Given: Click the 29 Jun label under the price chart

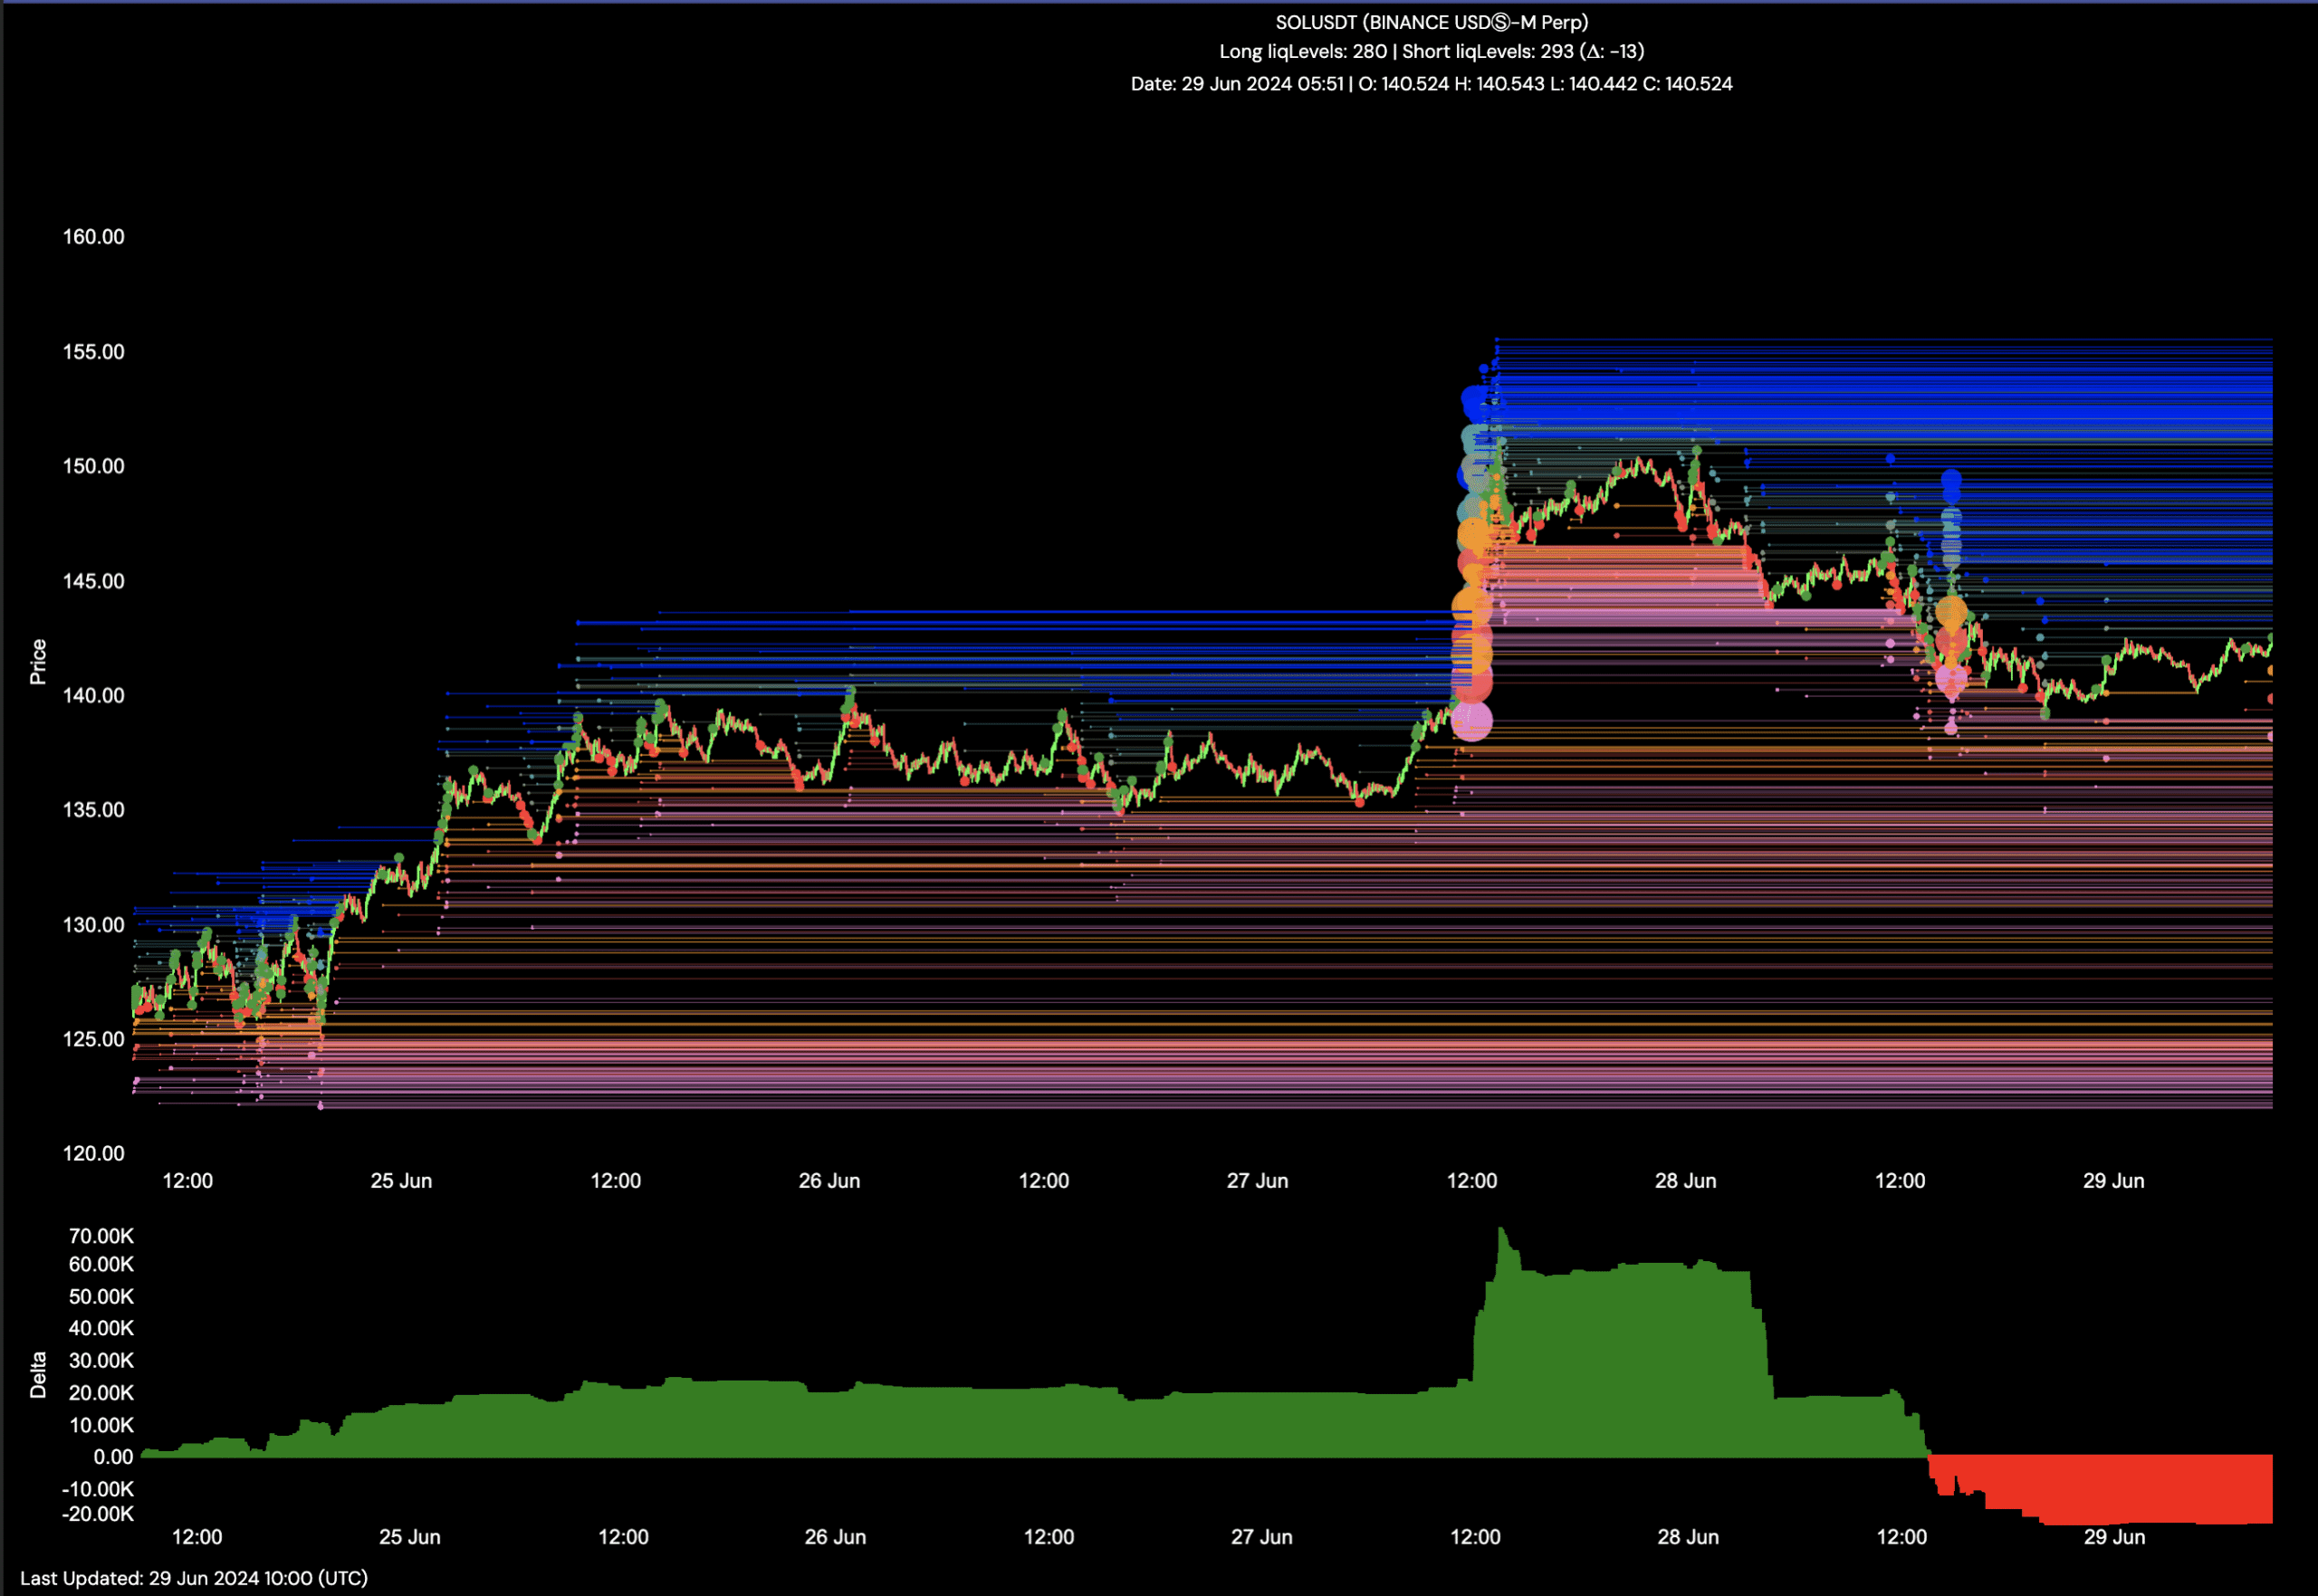Looking at the screenshot, I should [x=2113, y=1181].
